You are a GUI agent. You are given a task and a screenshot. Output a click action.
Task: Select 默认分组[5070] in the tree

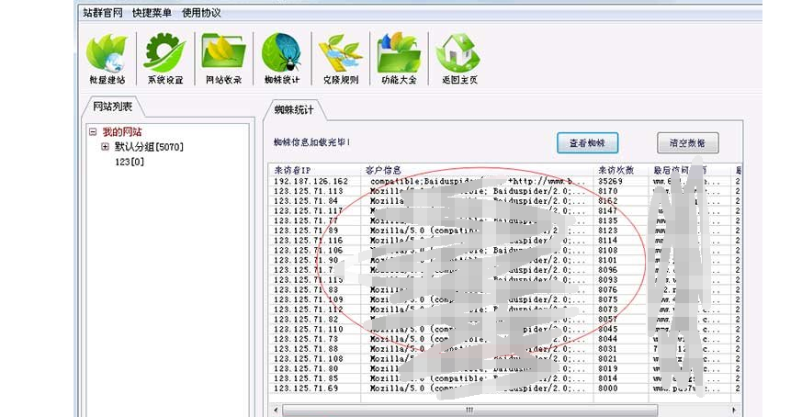click(149, 147)
